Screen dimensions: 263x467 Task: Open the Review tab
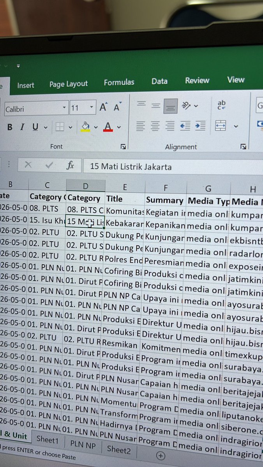[x=197, y=81]
